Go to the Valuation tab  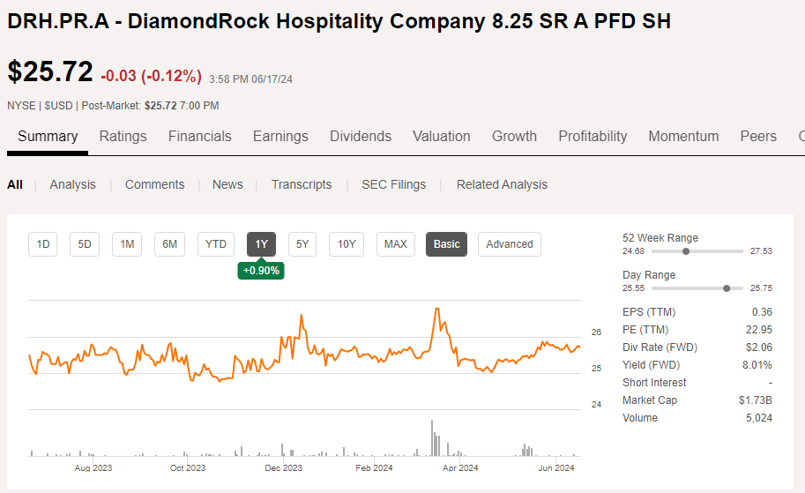click(x=441, y=136)
